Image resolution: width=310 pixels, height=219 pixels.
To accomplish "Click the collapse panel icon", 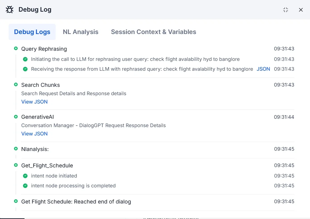I will pyautogui.click(x=285, y=10).
